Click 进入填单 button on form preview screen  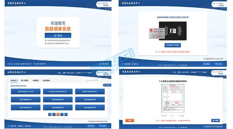pos(215,120)
